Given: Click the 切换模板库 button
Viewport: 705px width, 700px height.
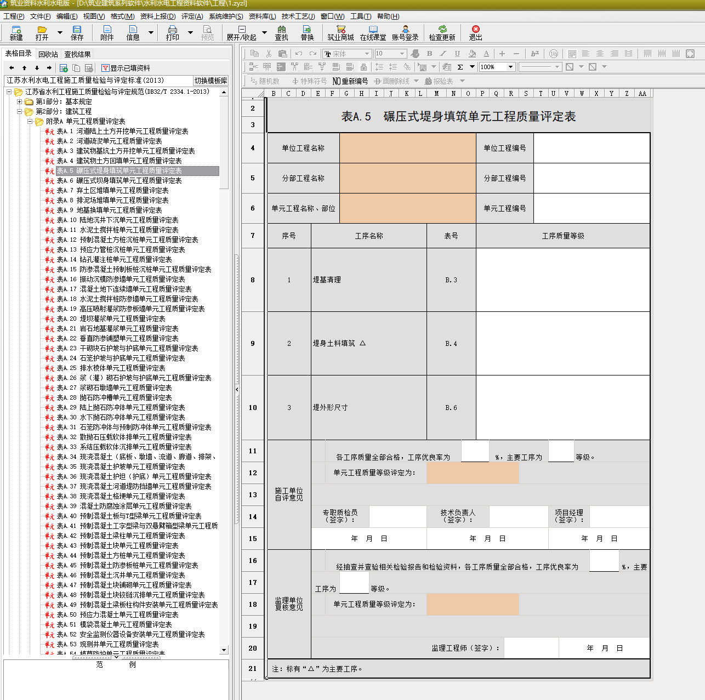Looking at the screenshot, I should [x=211, y=81].
